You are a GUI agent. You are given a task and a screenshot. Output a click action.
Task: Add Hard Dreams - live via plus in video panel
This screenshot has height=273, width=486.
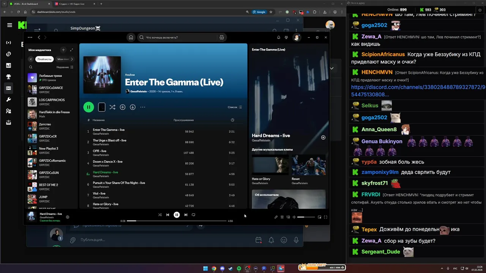tap(323, 137)
